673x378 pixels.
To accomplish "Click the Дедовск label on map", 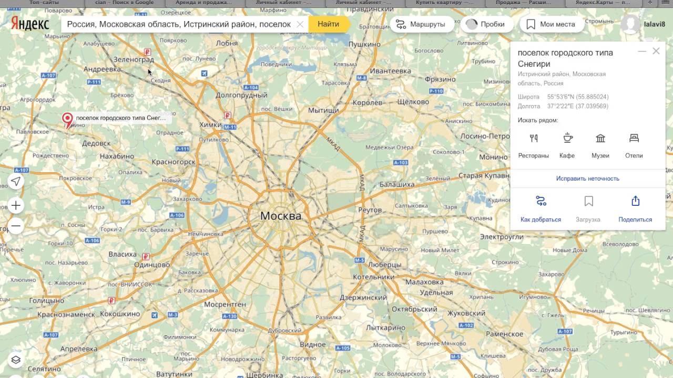I will 96,143.
